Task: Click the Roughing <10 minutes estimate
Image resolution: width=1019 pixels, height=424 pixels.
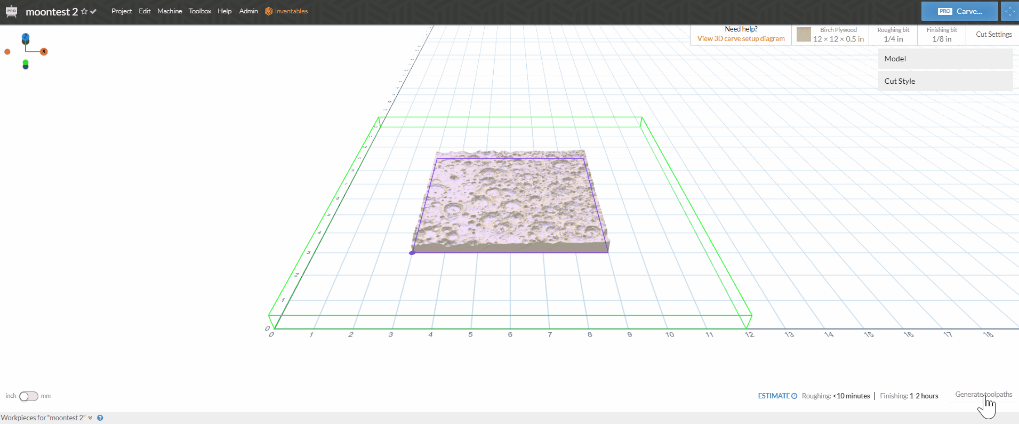Action: (x=836, y=396)
